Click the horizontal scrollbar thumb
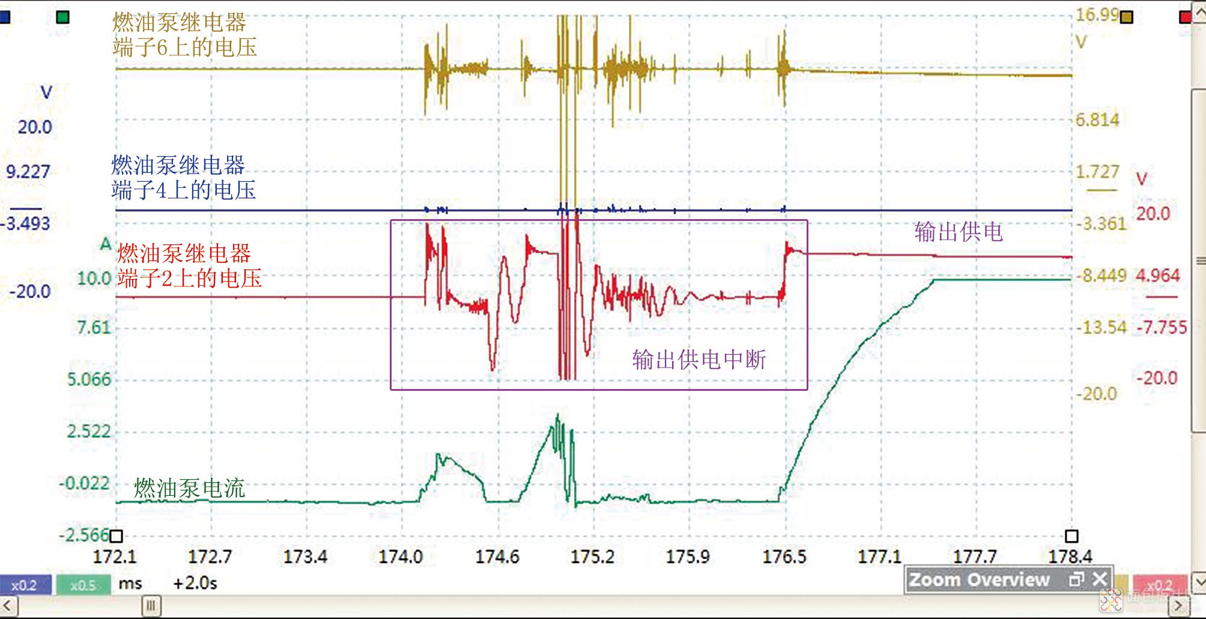1206x619 pixels. (x=151, y=606)
